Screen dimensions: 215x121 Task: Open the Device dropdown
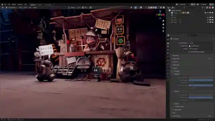[x=201, y=49]
